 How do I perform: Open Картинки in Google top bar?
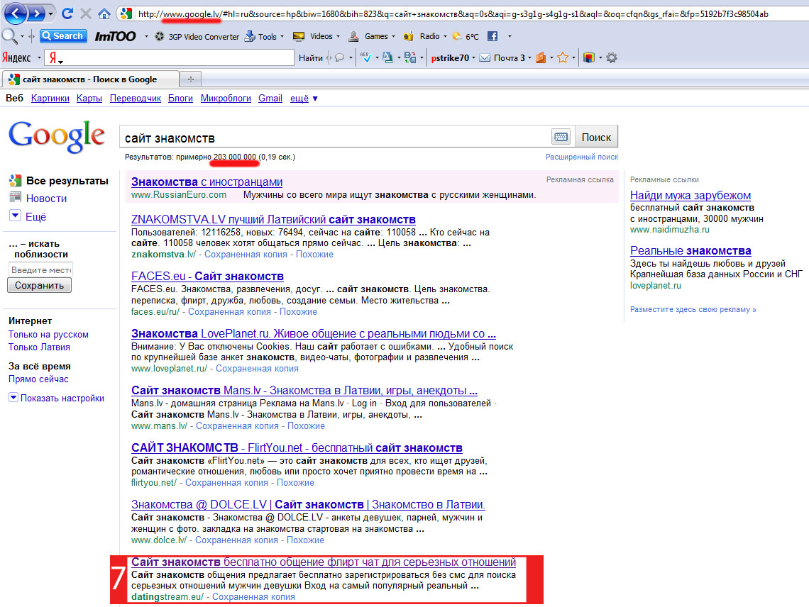tap(50, 98)
